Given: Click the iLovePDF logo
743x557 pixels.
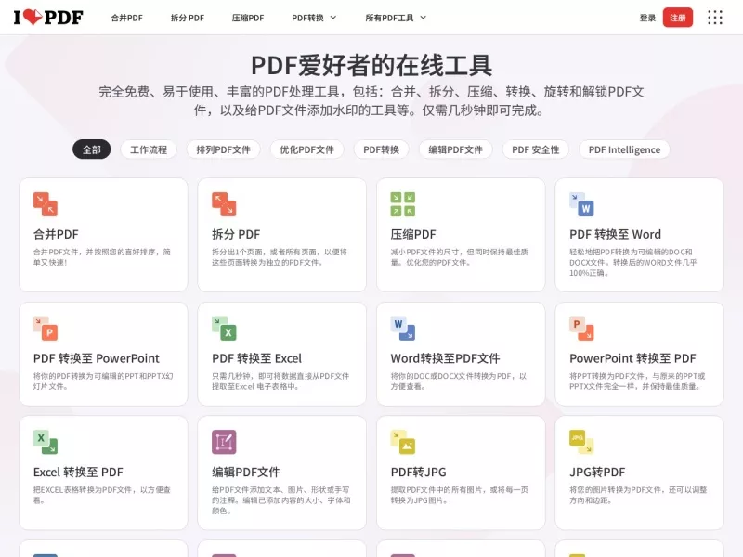Looking at the screenshot, I should [x=48, y=18].
